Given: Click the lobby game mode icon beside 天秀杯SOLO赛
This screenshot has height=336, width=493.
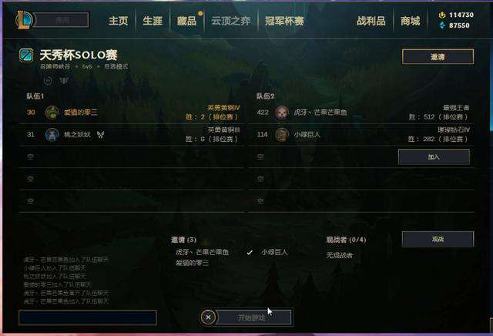Looking at the screenshot, I should click(x=26, y=55).
